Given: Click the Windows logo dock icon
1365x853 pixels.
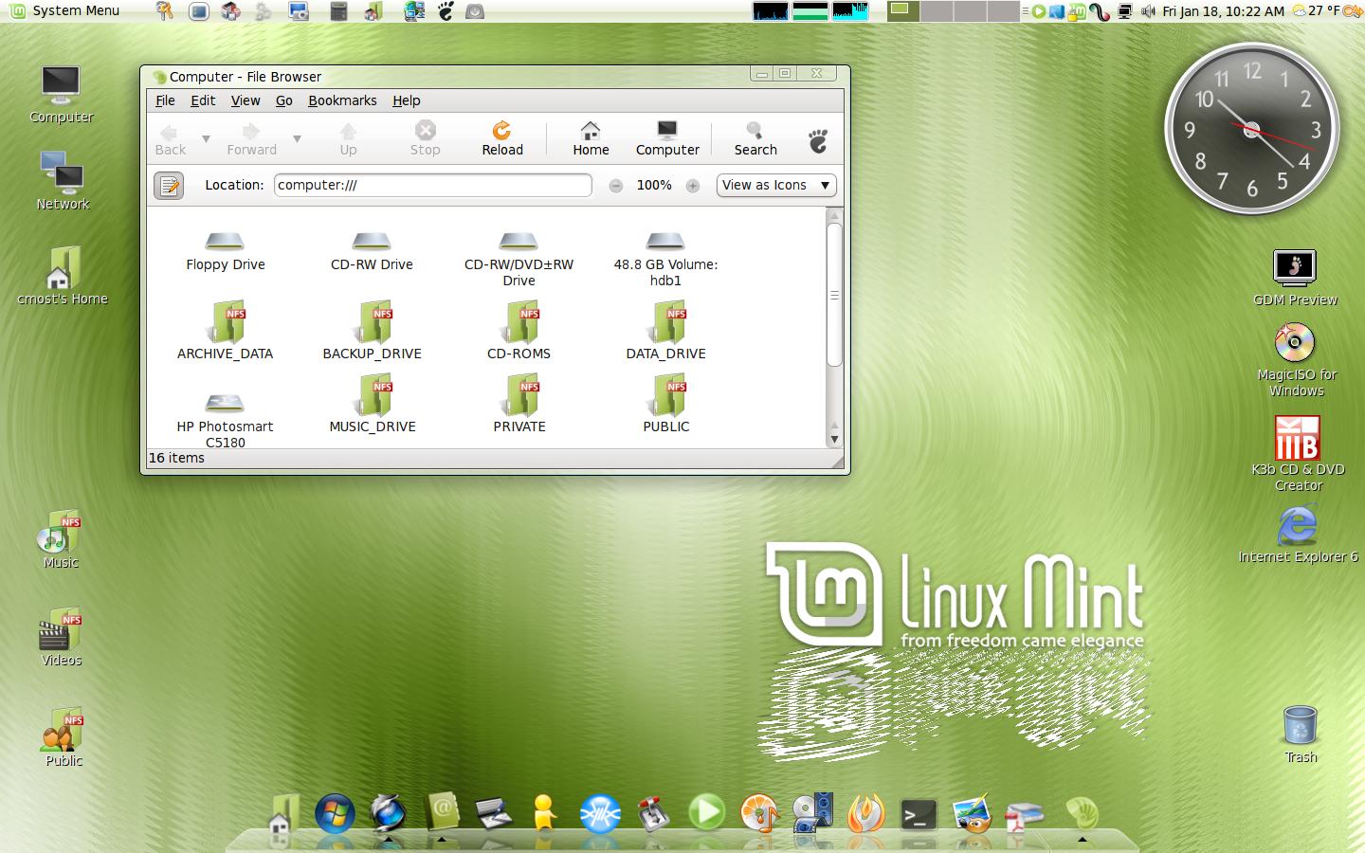Looking at the screenshot, I should coord(335,813).
